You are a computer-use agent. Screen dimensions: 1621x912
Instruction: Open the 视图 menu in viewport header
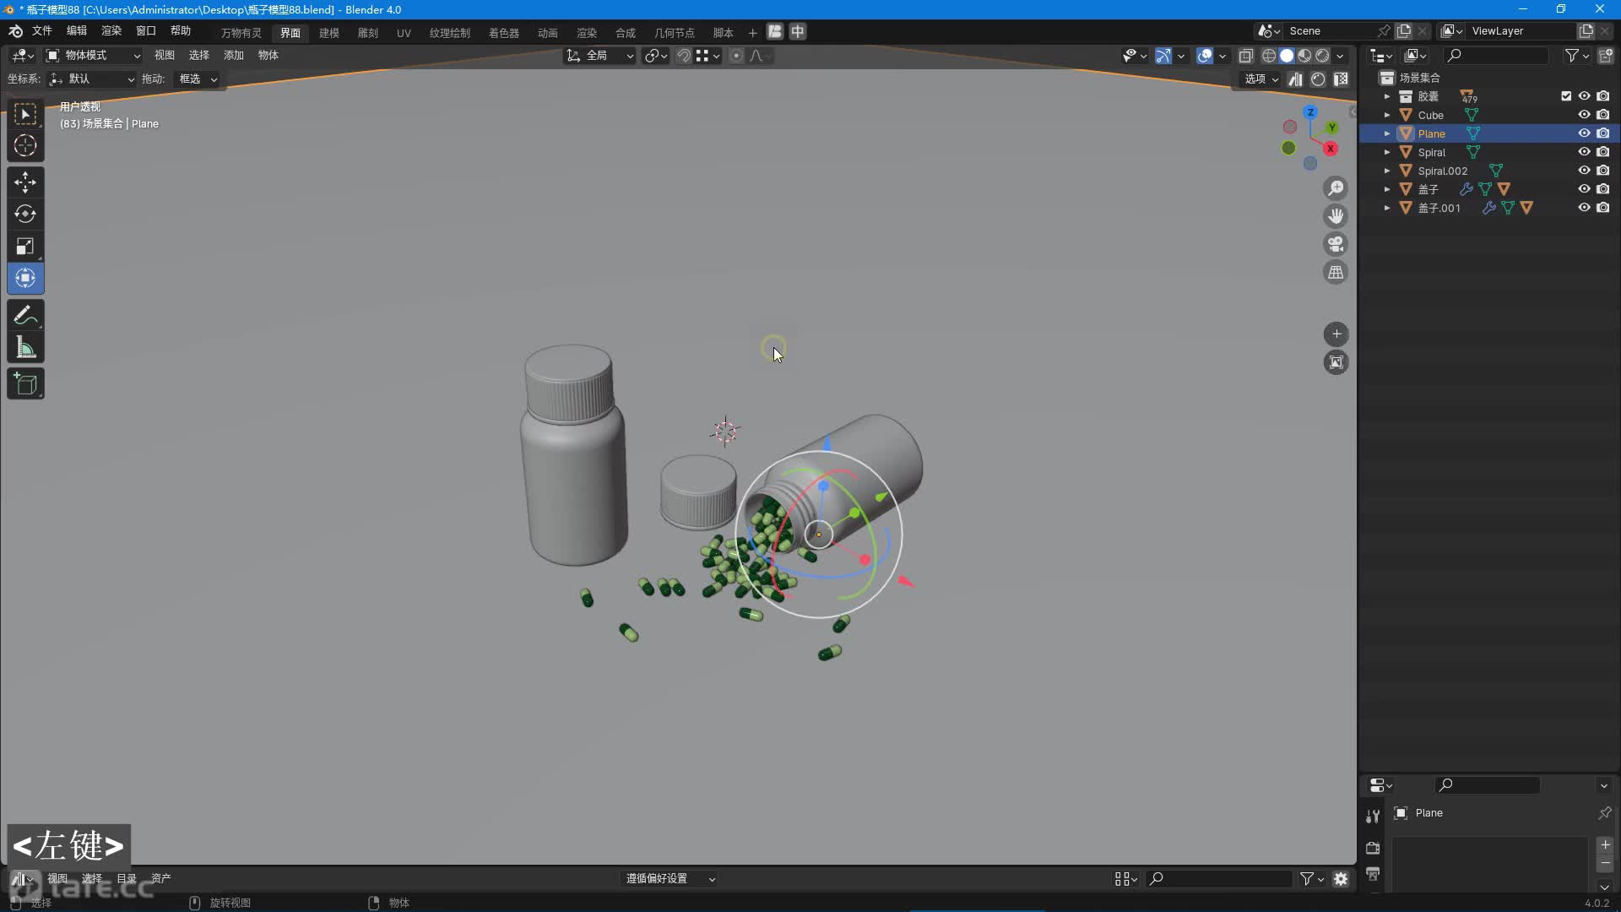tap(165, 56)
